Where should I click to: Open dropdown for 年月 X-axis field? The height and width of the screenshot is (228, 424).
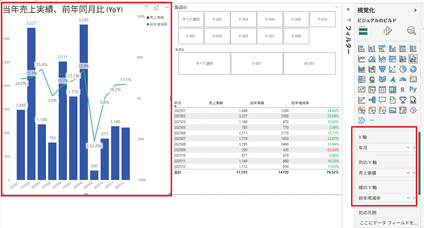tap(408, 148)
